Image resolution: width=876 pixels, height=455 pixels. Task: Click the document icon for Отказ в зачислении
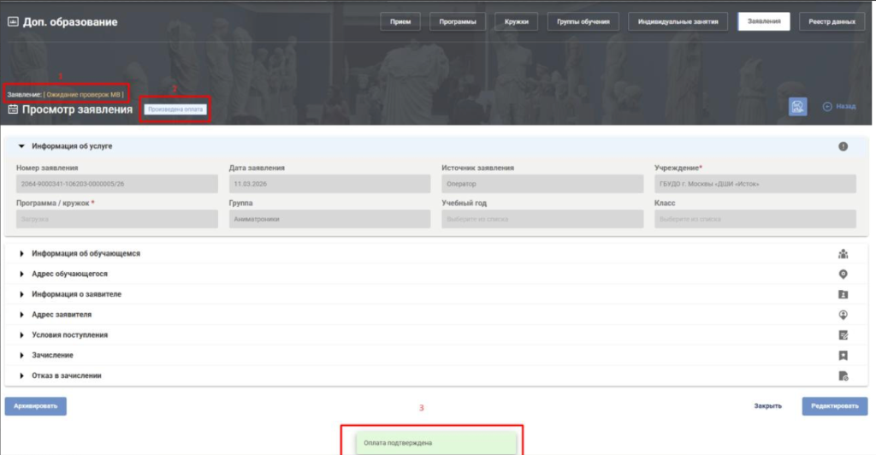point(843,375)
